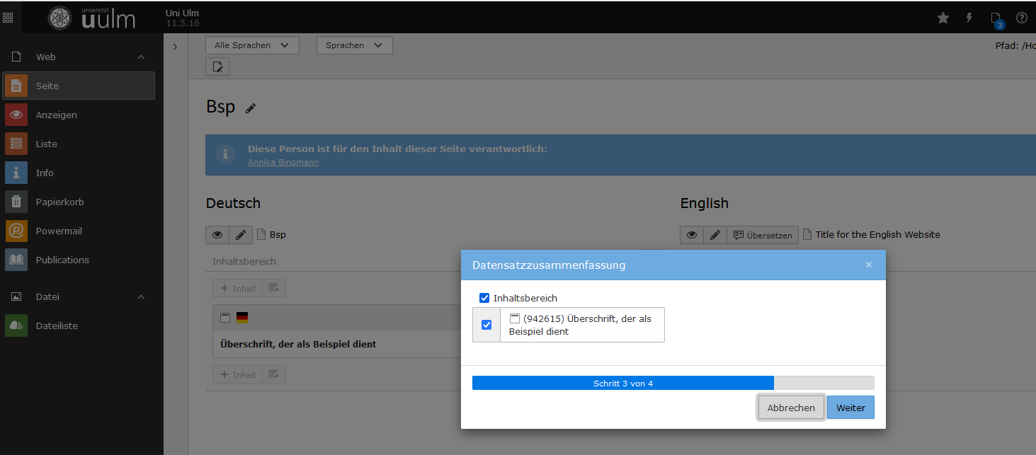Viewport: 1036px width, 455px height.
Task: Click the Abbrechen button
Action: click(791, 408)
